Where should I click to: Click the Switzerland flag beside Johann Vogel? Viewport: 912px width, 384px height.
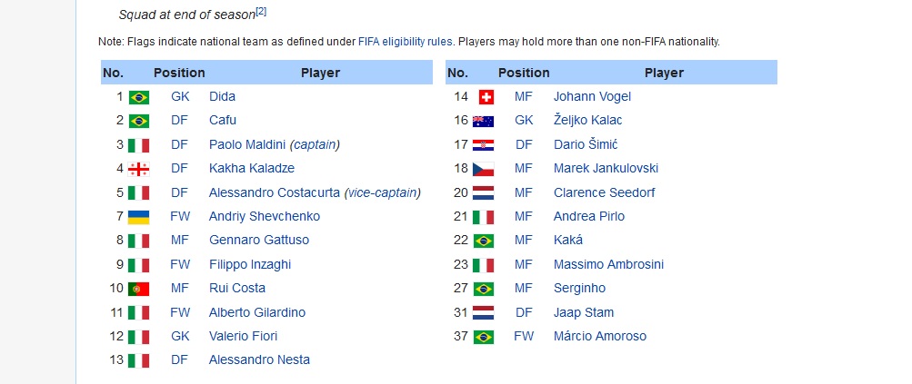click(486, 97)
